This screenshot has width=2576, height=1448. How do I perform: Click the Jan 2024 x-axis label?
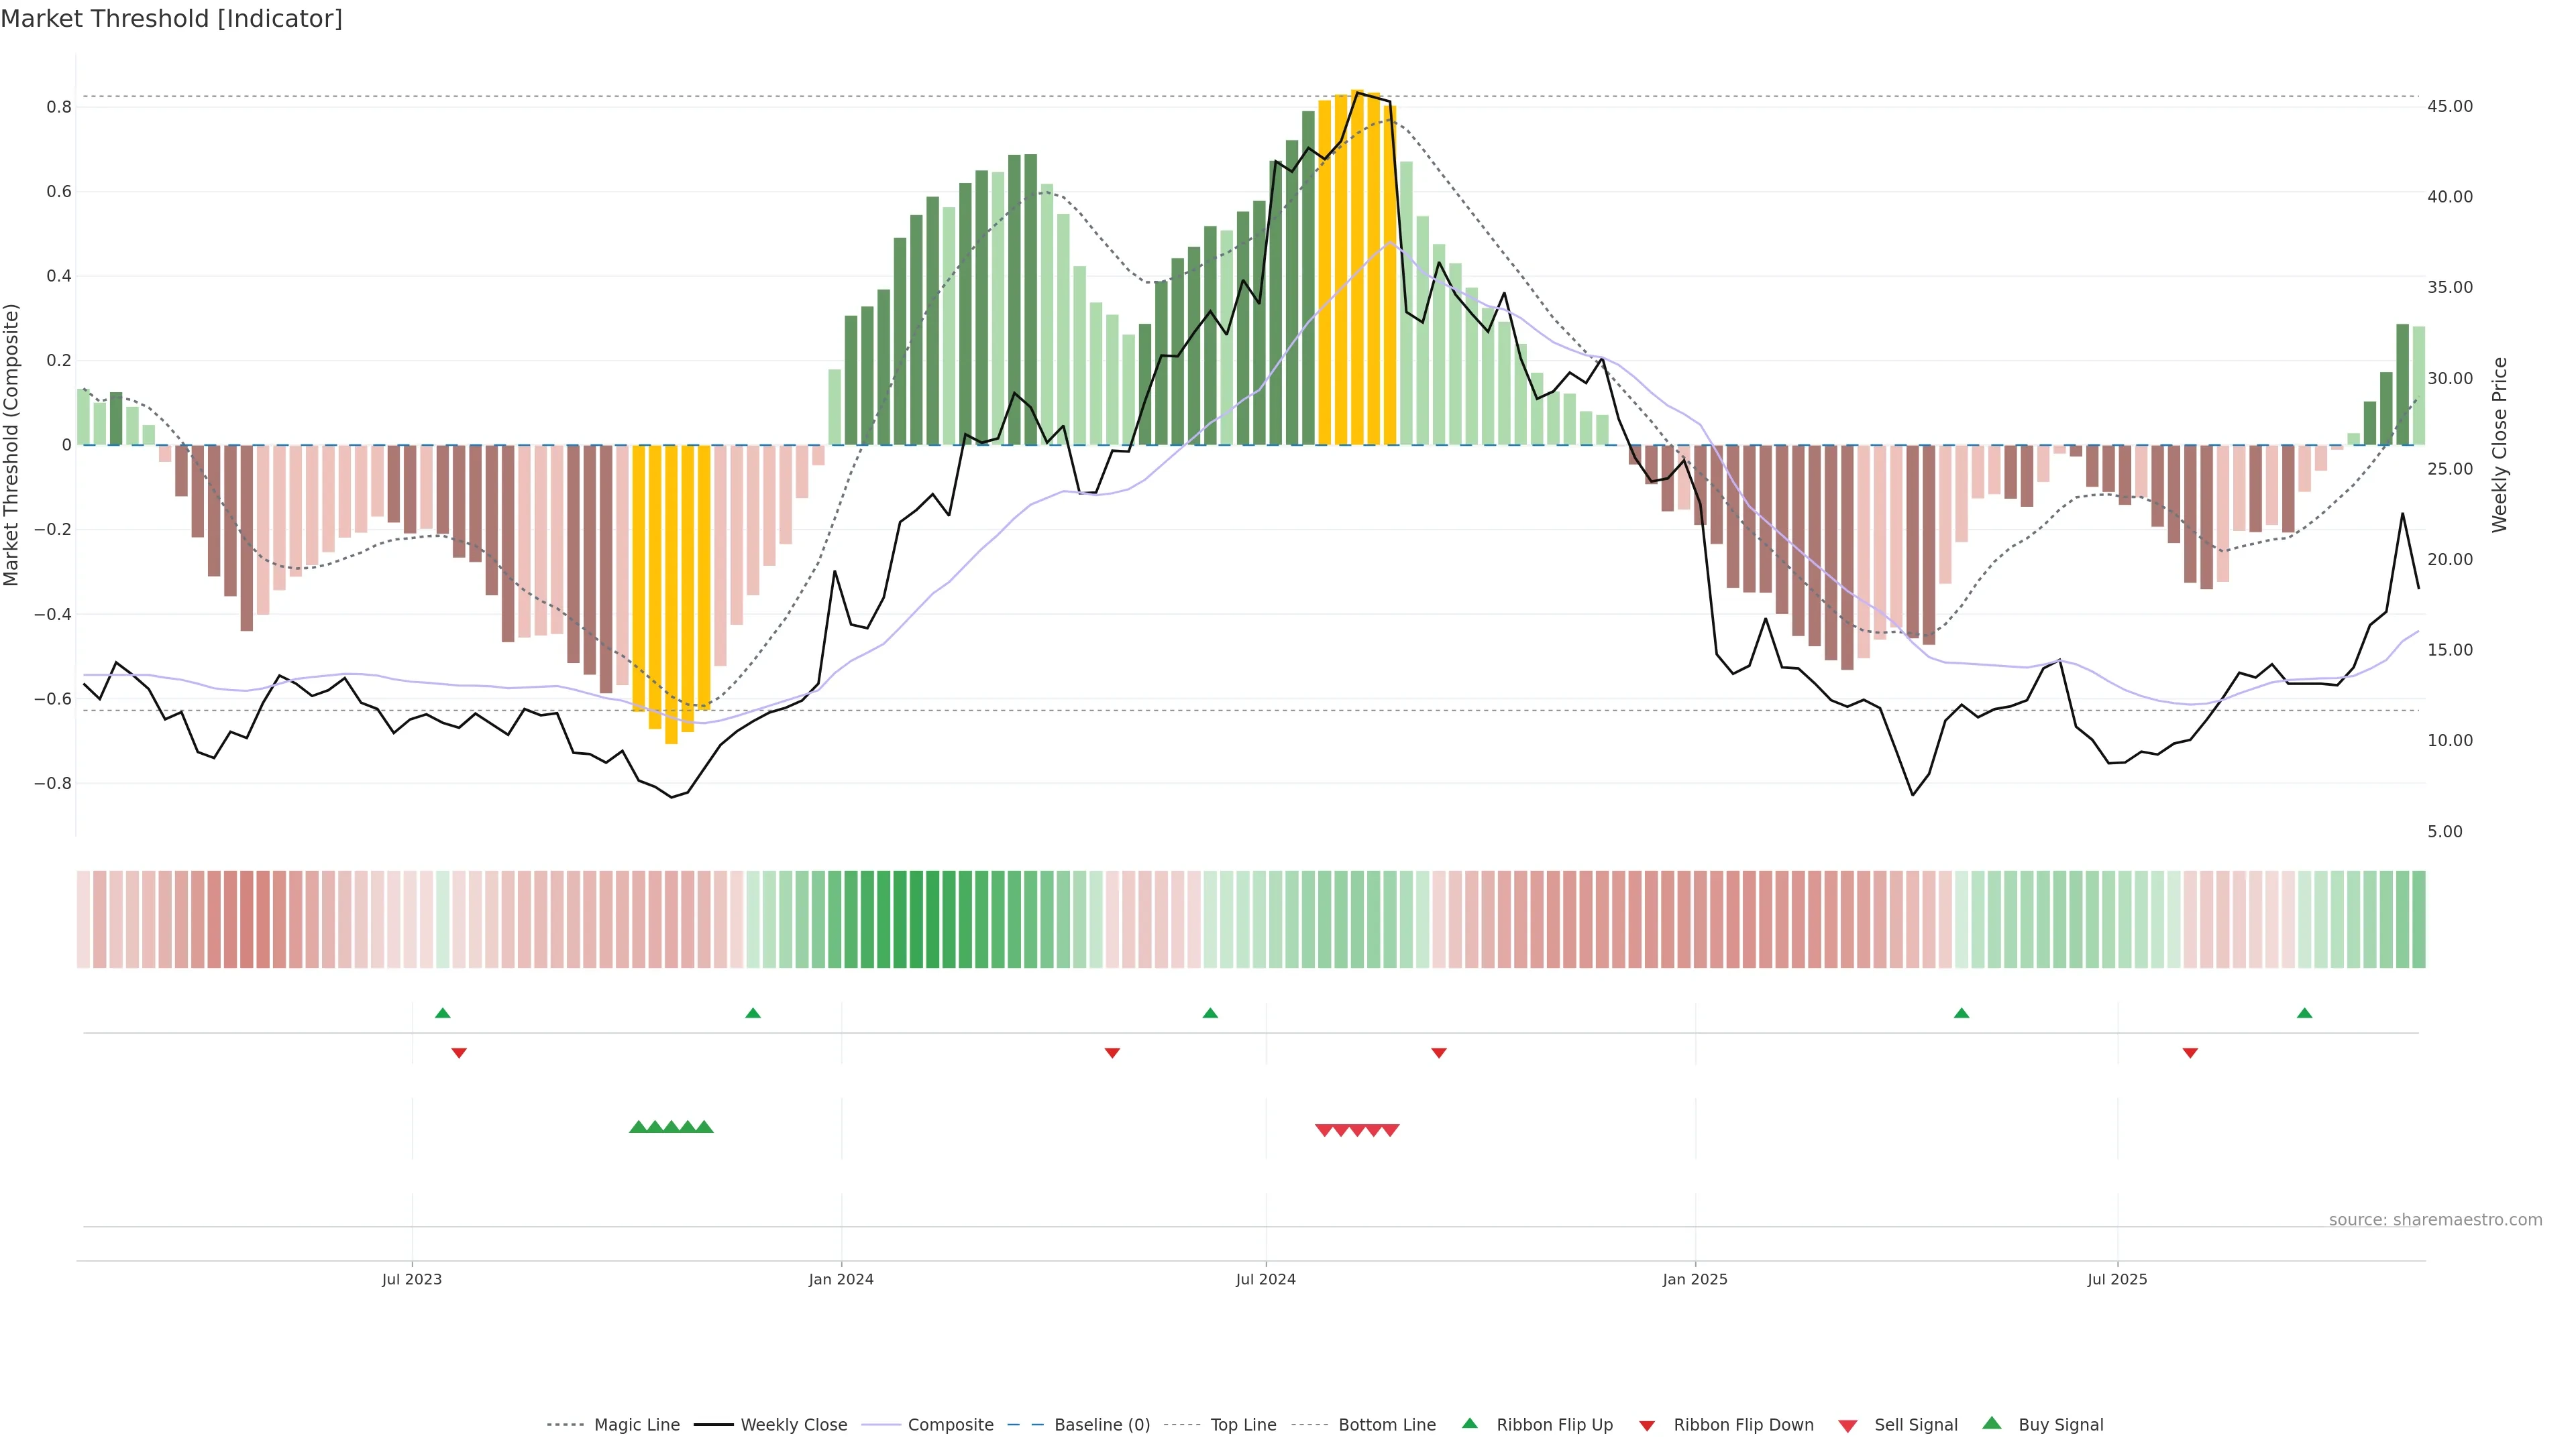pyautogui.click(x=841, y=1279)
